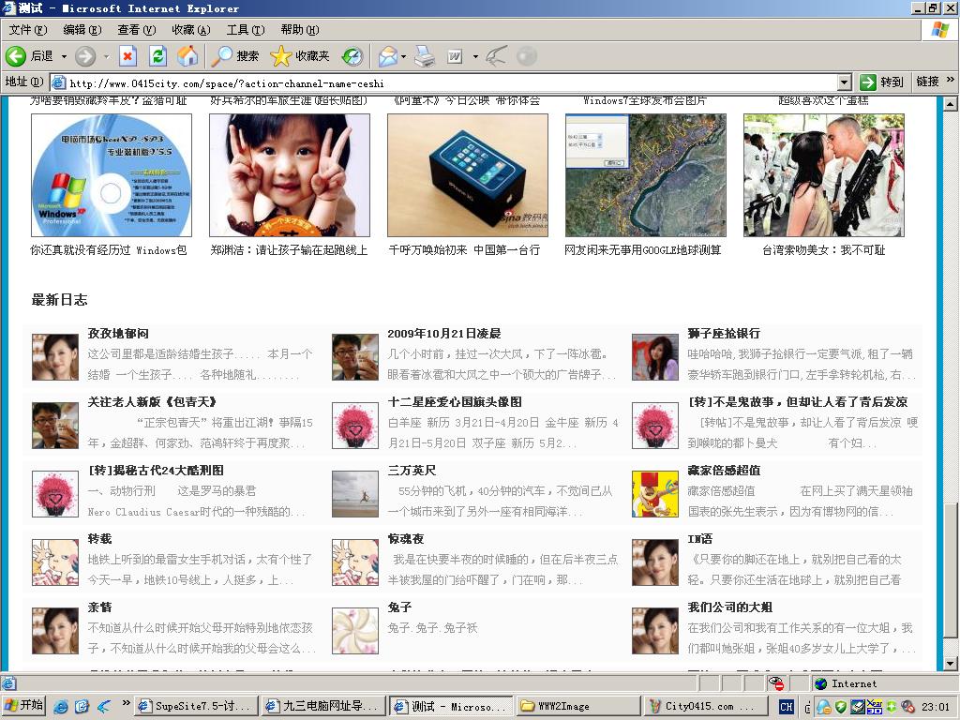The height and width of the screenshot is (720, 960).
Task: Open blog post 2009年10月21日凌晨
Action: pyautogui.click(x=443, y=334)
